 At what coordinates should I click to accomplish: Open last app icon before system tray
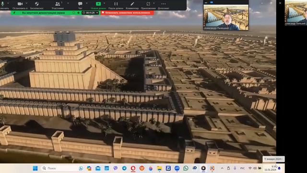(212, 168)
